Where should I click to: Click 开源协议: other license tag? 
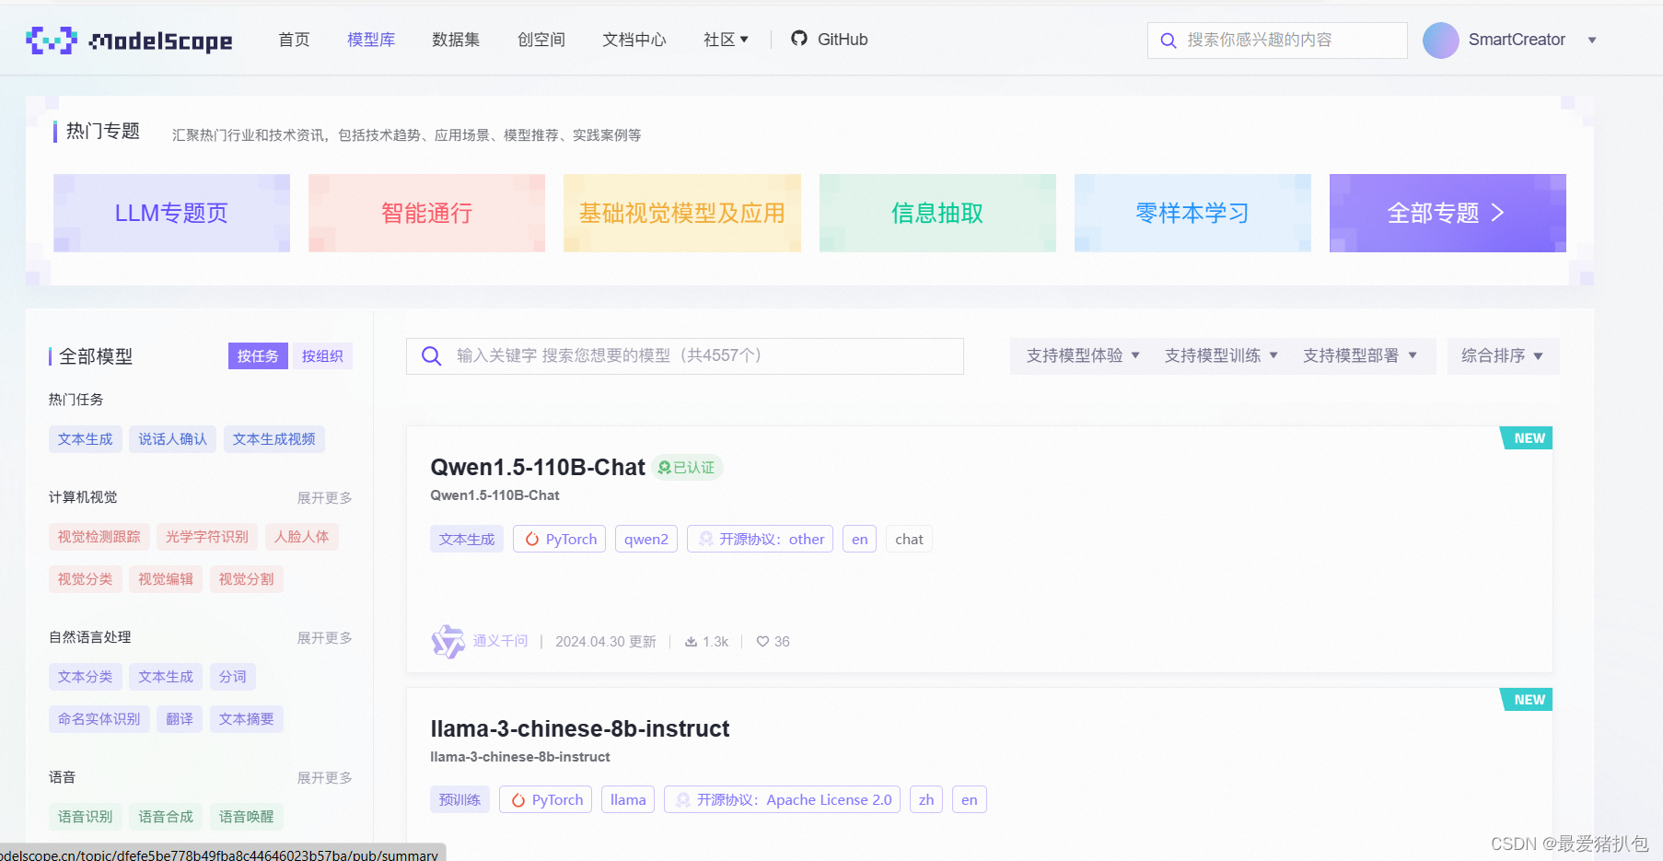tap(760, 539)
